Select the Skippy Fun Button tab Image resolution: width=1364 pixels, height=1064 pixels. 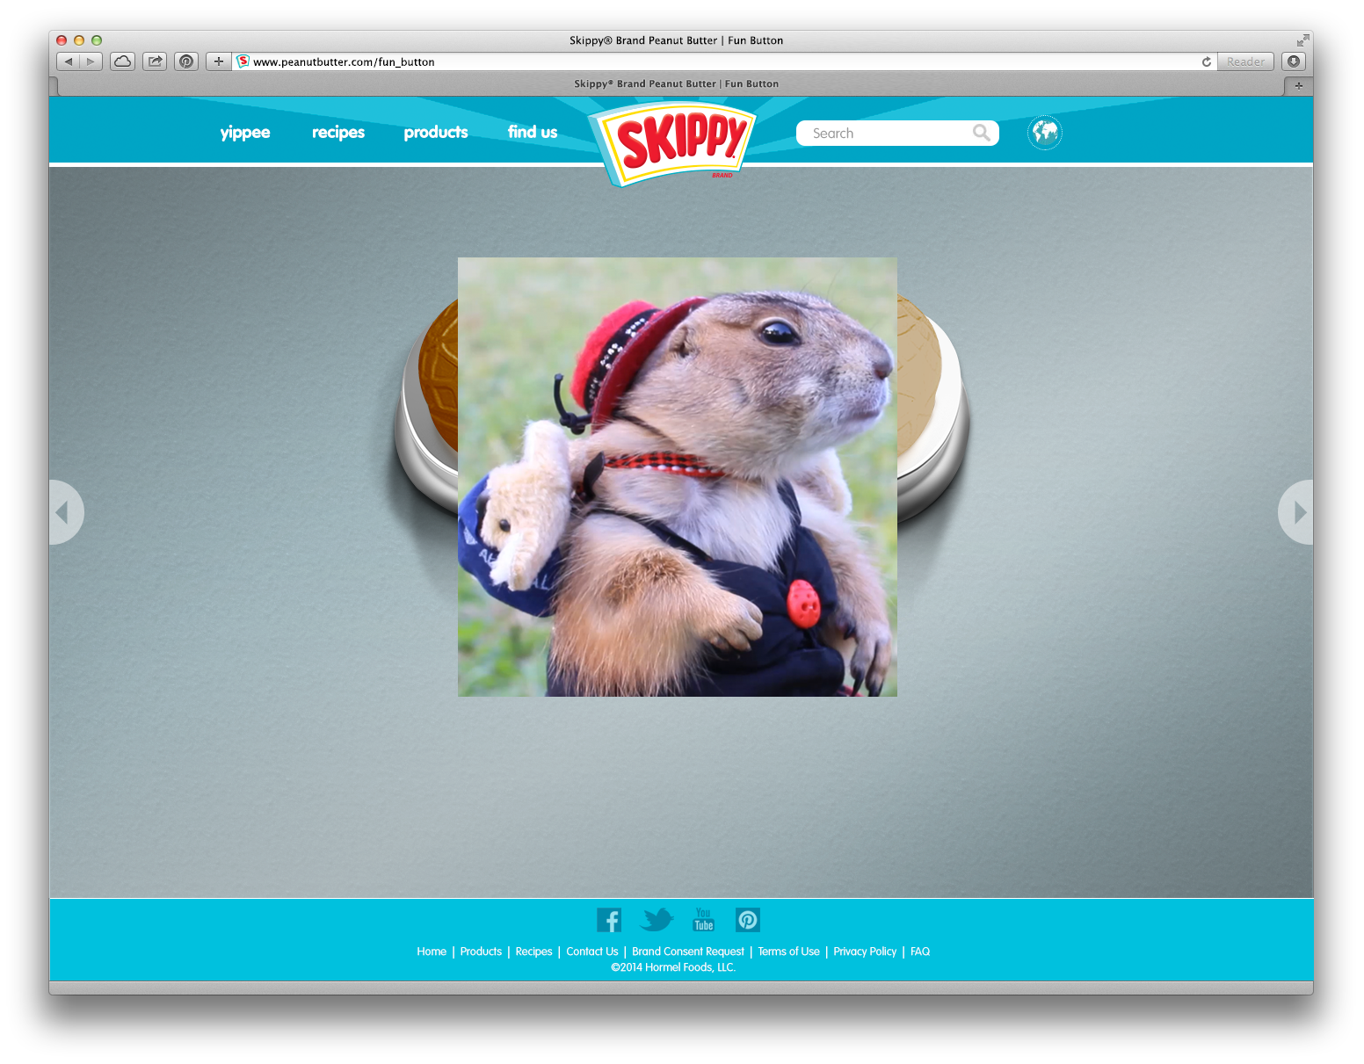coord(676,84)
